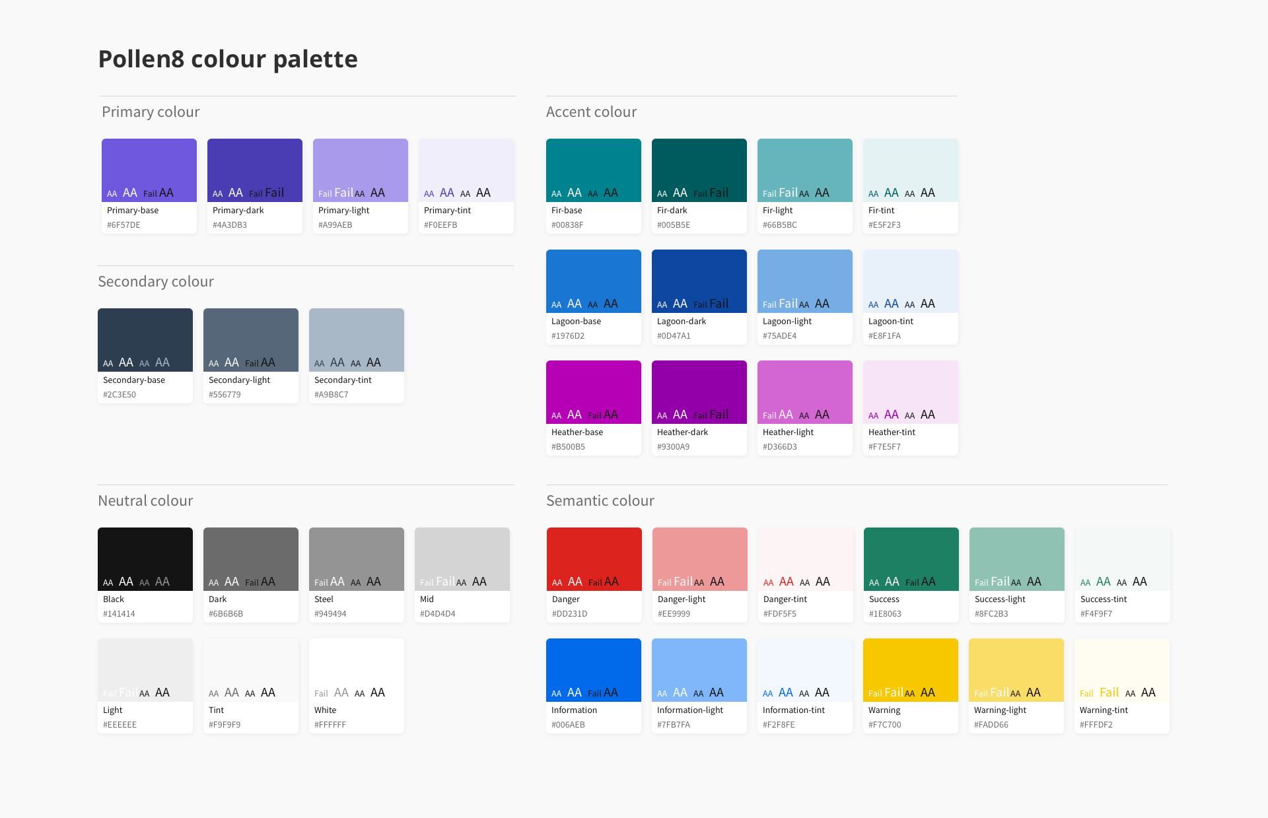The height and width of the screenshot is (818, 1268).
Task: Select the Danger red swatch
Action: pos(593,559)
